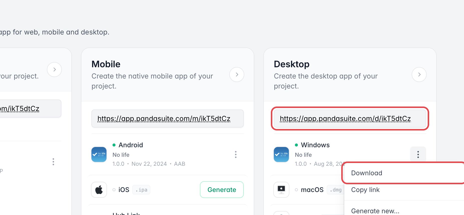Screen dimensions: 464x215
Task: Click the mobile app link field
Action: click(x=168, y=118)
